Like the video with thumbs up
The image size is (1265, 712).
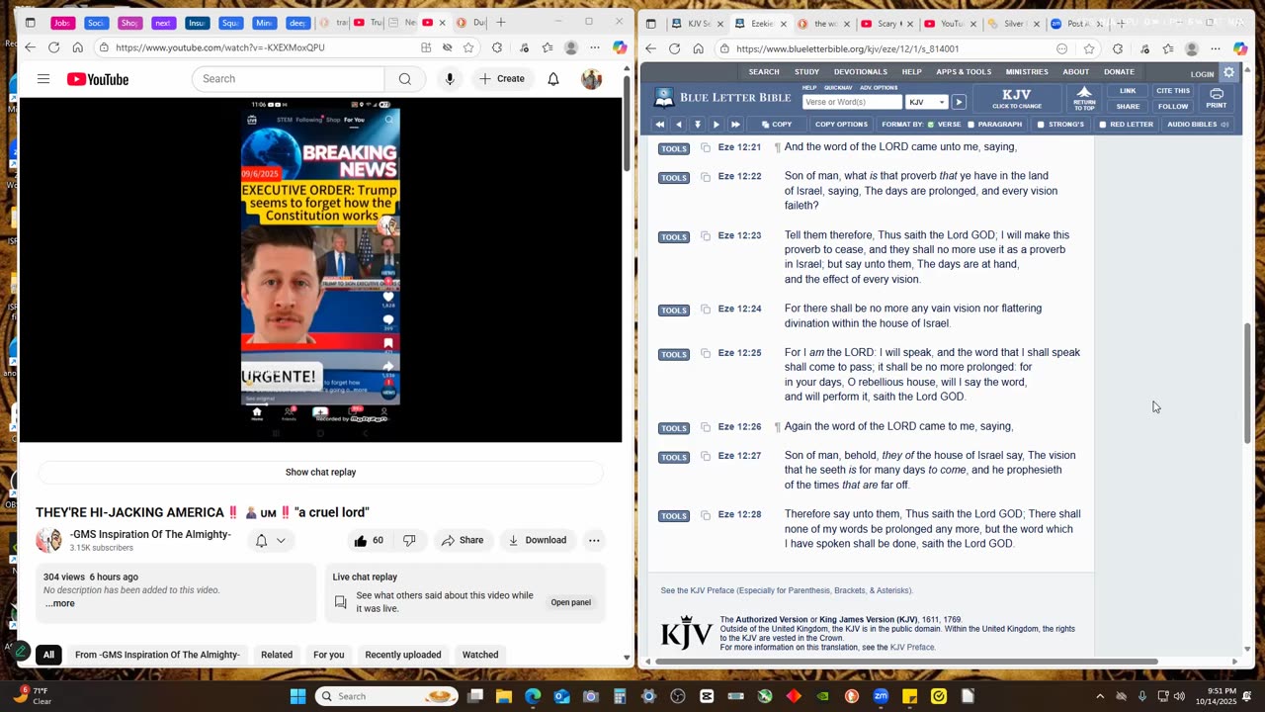click(371, 540)
